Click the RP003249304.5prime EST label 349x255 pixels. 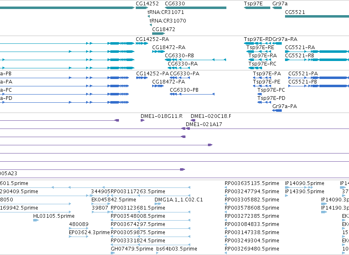click(252, 241)
